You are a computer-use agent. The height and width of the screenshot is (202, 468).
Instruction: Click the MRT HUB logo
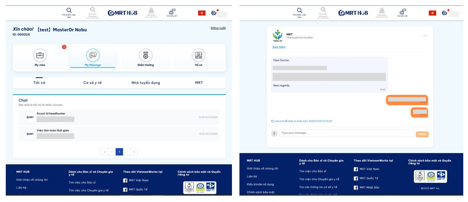pos(122,12)
